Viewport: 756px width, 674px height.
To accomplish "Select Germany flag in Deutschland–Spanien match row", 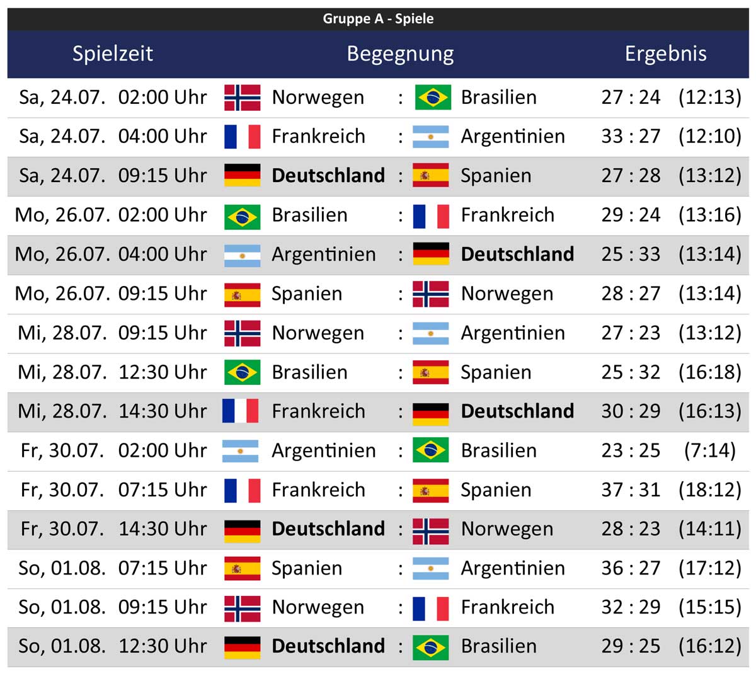I will coord(243,176).
